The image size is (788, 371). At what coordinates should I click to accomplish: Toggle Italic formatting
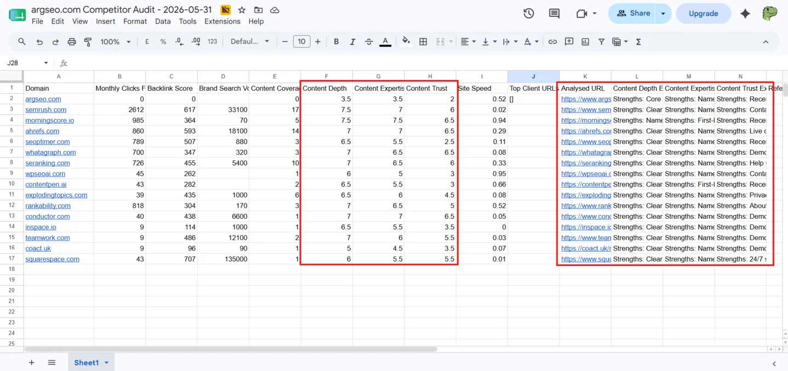353,42
